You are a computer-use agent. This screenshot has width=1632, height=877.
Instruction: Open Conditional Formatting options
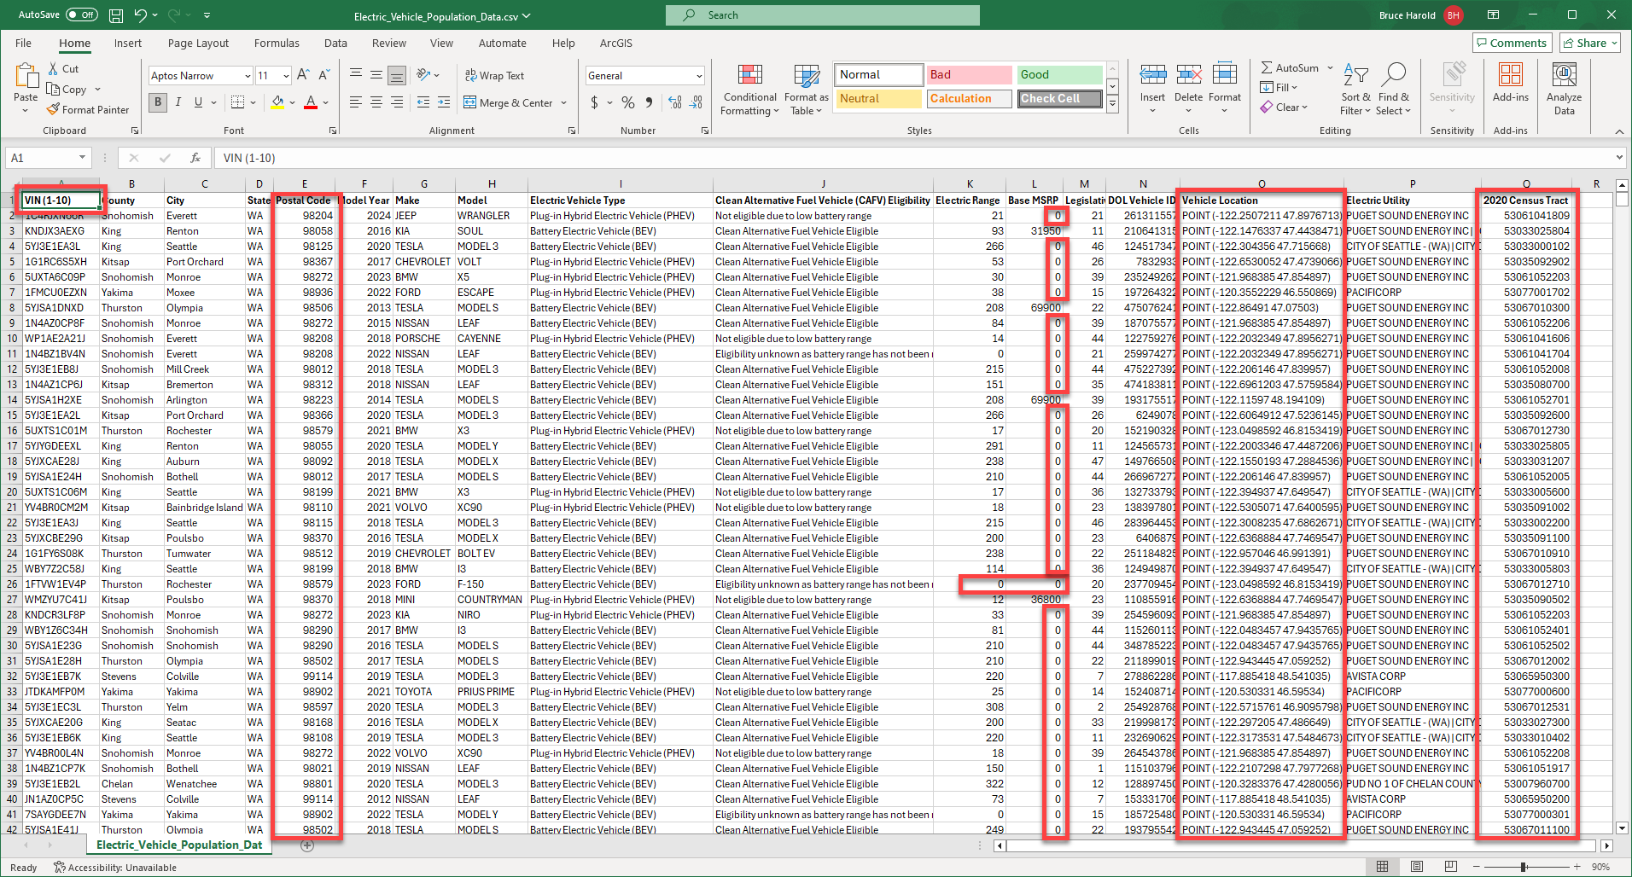[x=749, y=90]
